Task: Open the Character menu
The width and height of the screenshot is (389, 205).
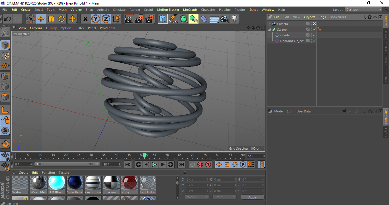Action: click(208, 10)
